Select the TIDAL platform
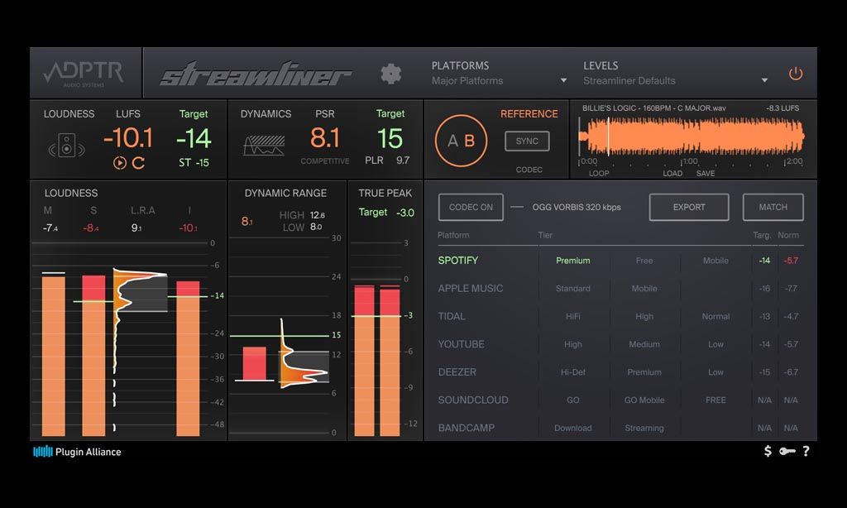 pyautogui.click(x=452, y=317)
